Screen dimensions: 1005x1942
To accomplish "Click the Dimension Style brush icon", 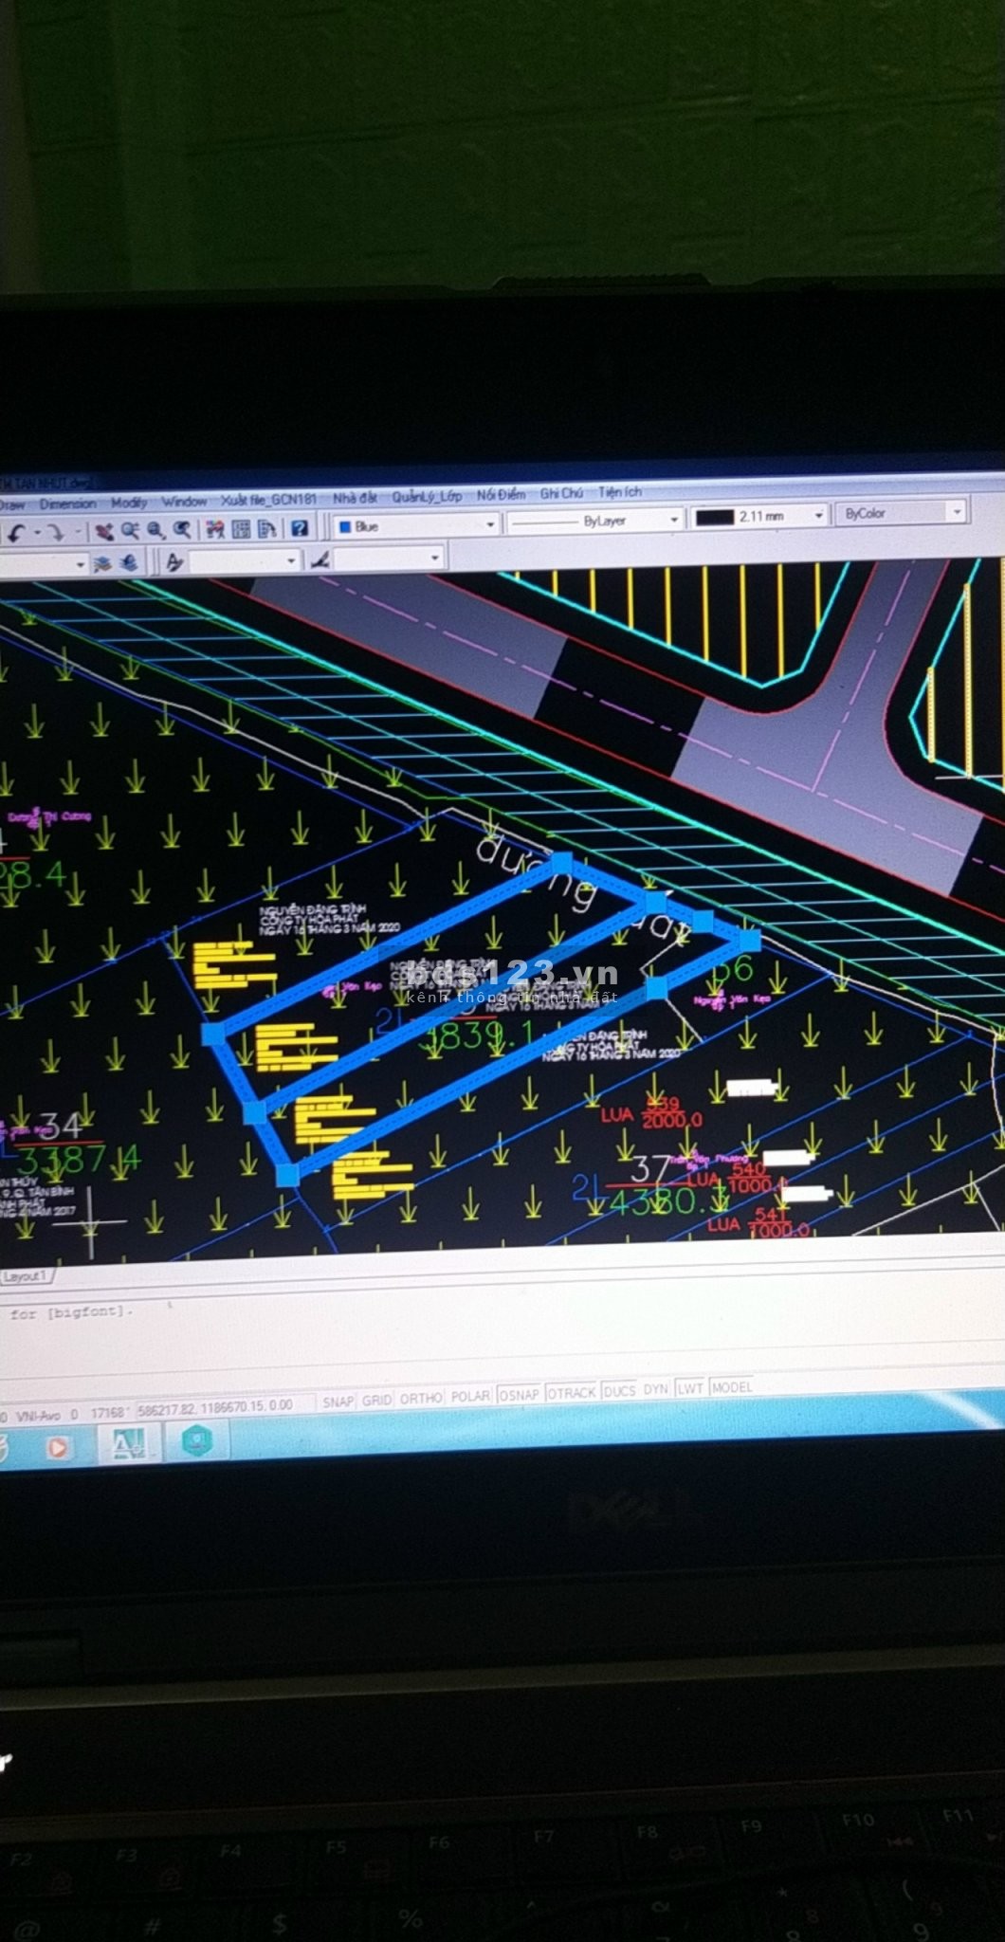I will 320,559.
